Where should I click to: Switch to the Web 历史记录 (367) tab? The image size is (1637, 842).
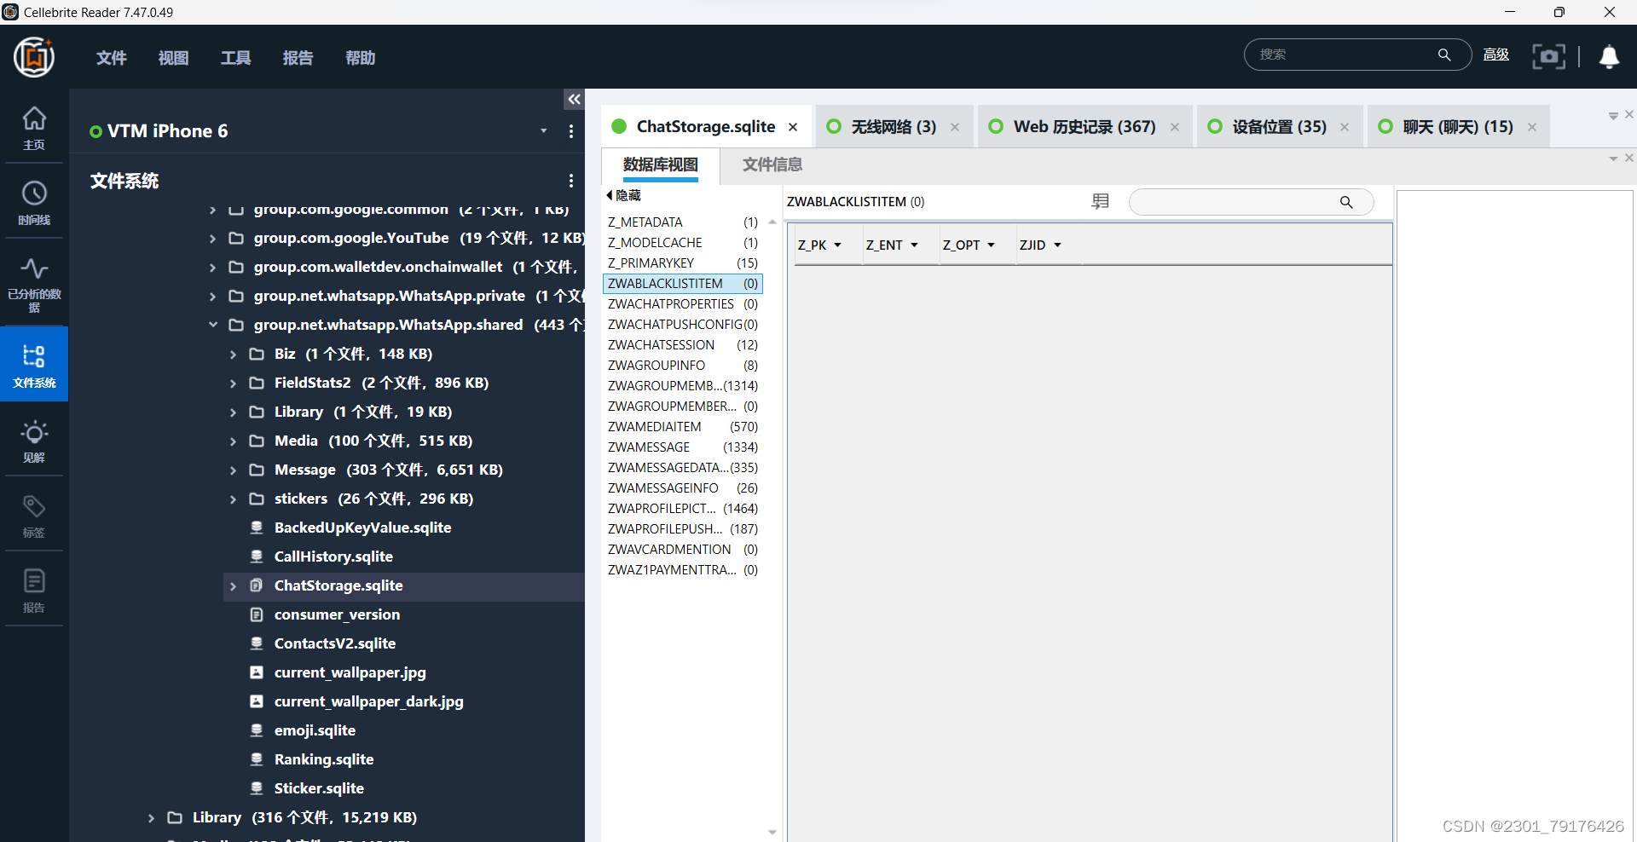click(1084, 127)
